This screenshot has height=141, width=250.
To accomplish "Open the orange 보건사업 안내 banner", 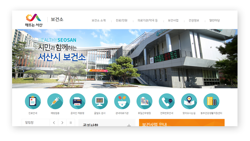I will 182,123.
